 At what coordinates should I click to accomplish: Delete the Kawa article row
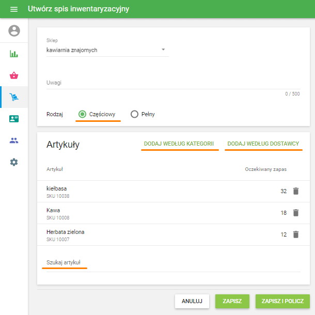(295, 213)
